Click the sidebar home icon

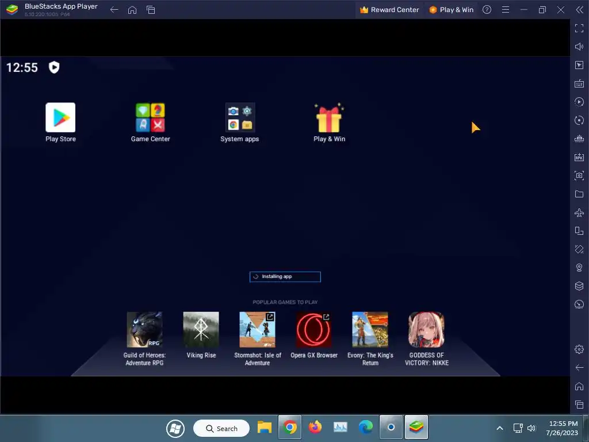click(x=579, y=386)
